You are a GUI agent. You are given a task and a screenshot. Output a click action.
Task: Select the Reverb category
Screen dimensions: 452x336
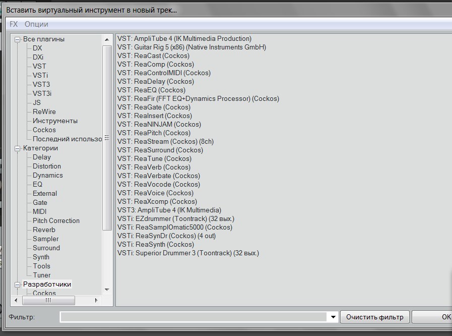[x=44, y=230]
